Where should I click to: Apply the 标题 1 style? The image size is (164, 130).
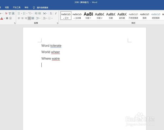(88, 16)
